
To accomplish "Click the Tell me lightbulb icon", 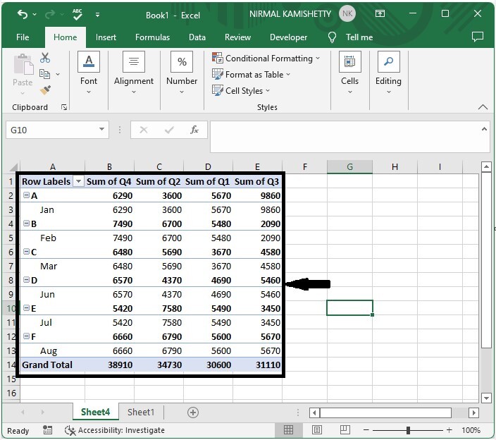I will tap(332, 37).
